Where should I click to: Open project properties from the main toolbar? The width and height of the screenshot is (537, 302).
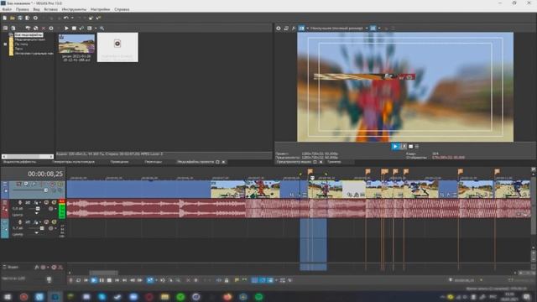35,18
